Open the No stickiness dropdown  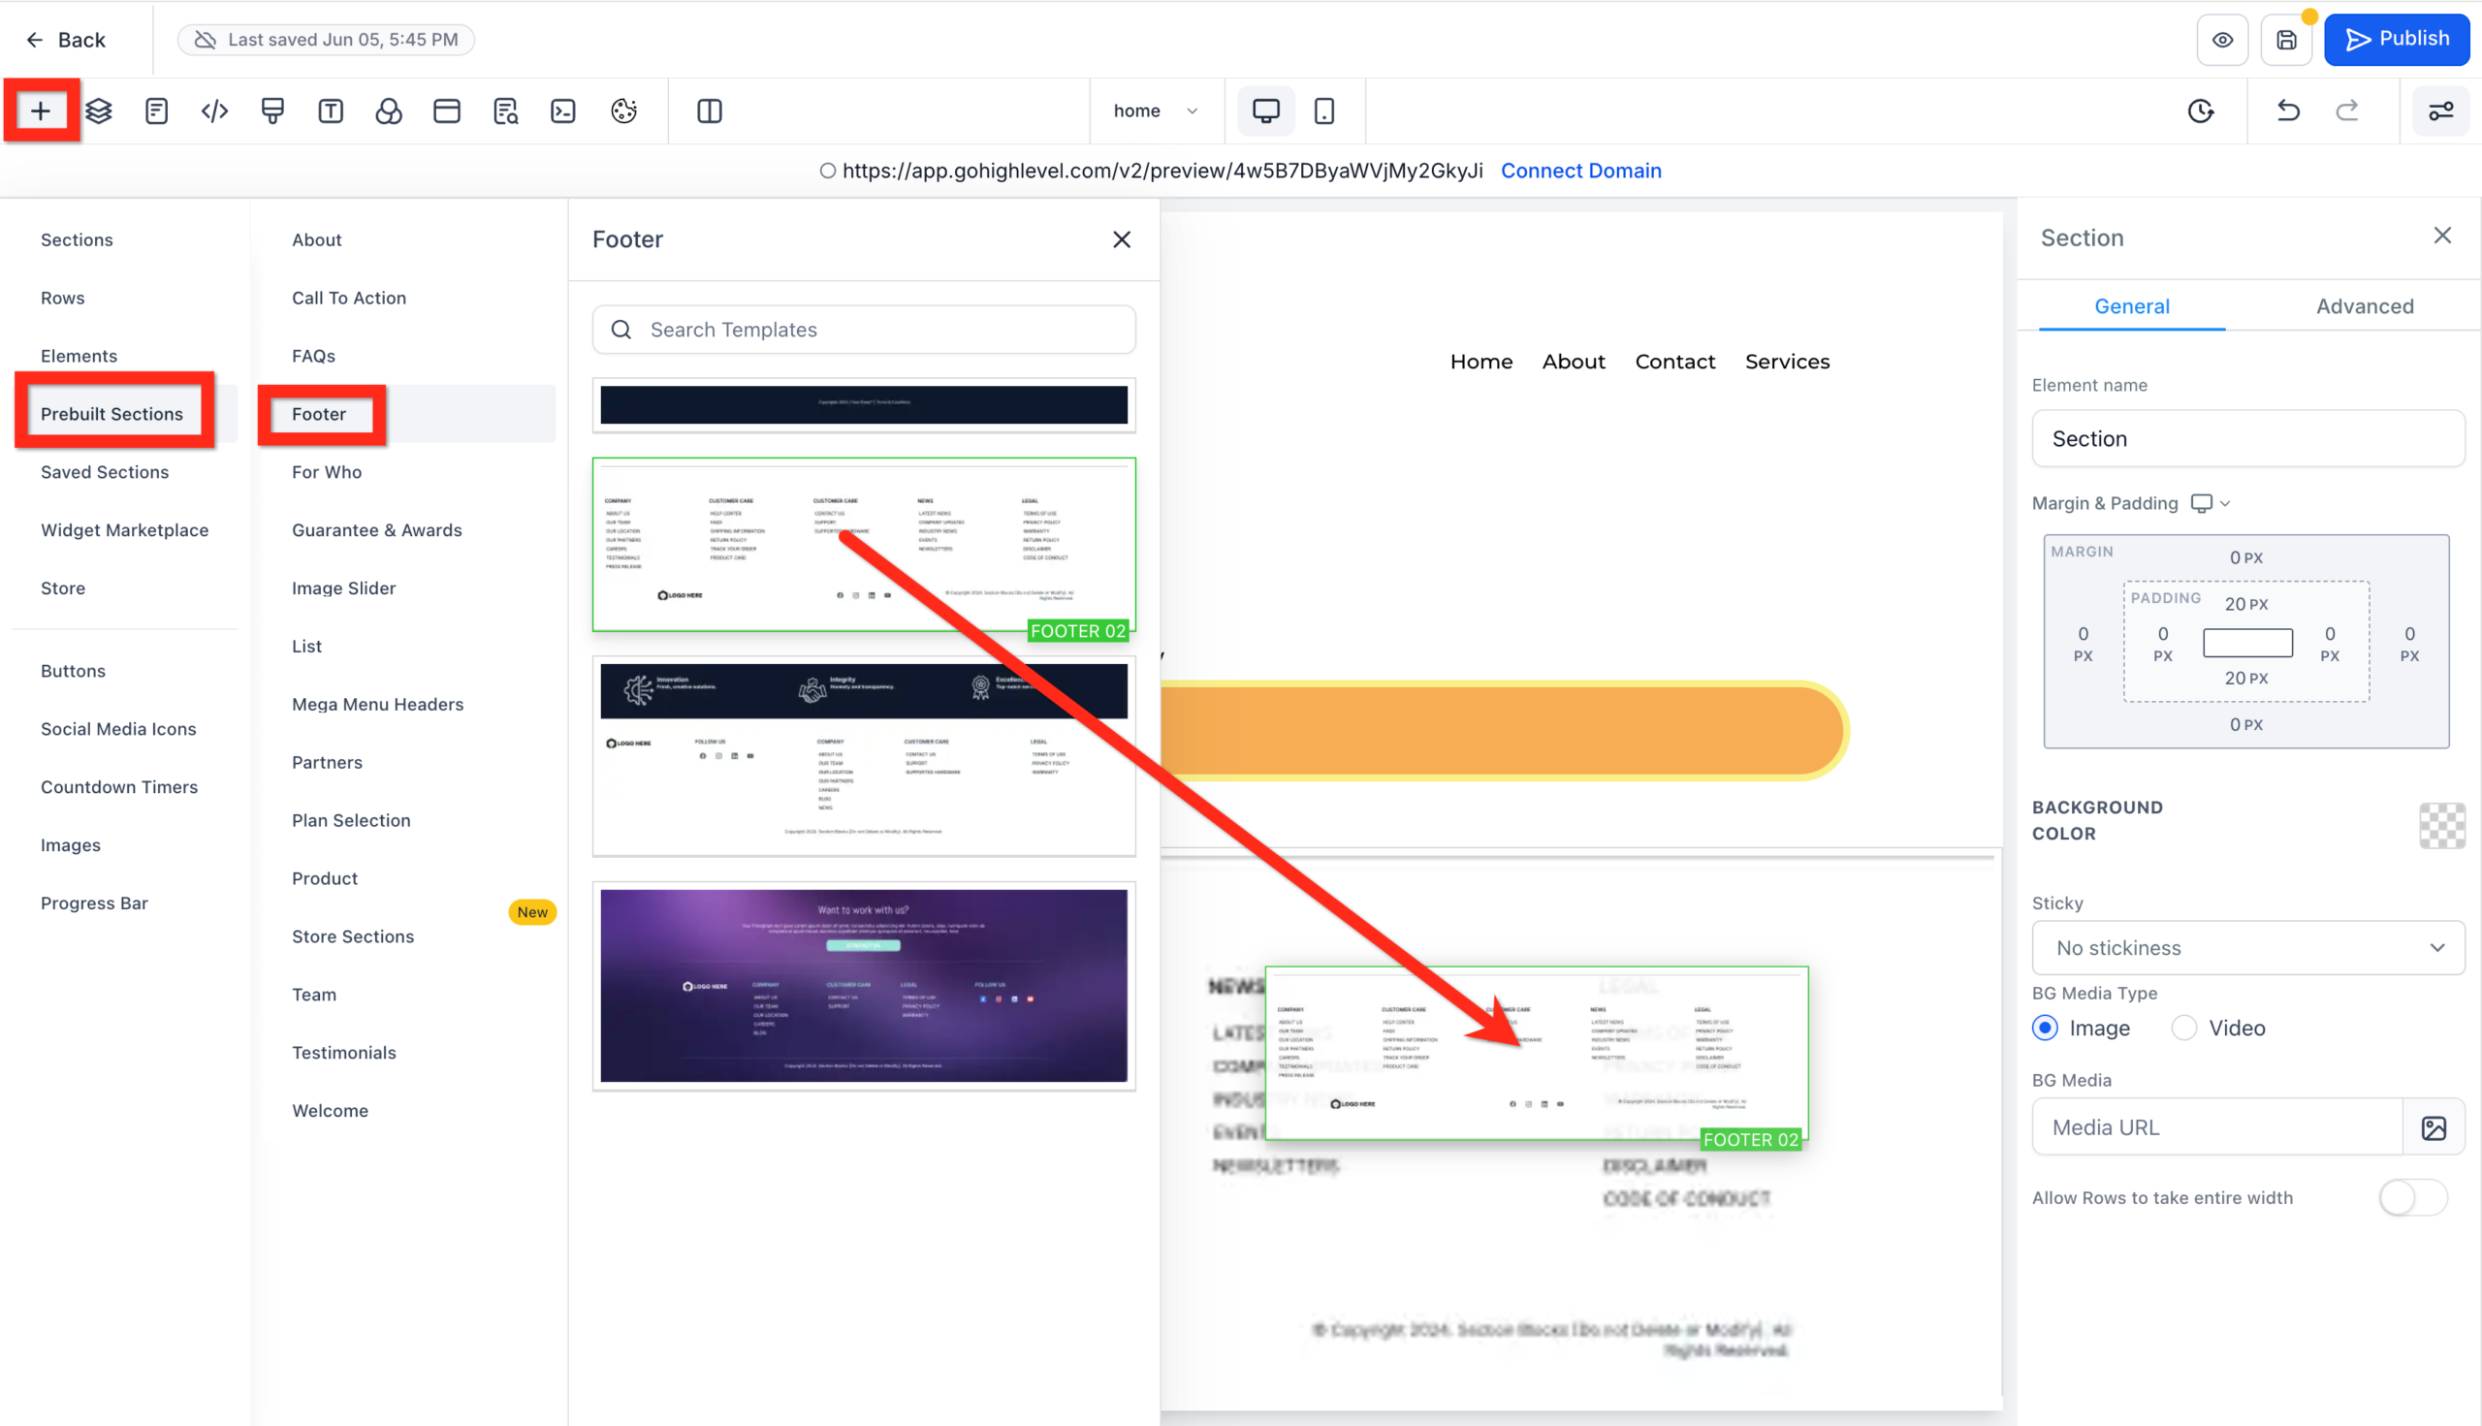[x=2247, y=947]
